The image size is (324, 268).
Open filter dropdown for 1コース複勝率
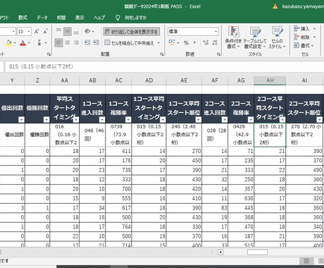point(128,120)
